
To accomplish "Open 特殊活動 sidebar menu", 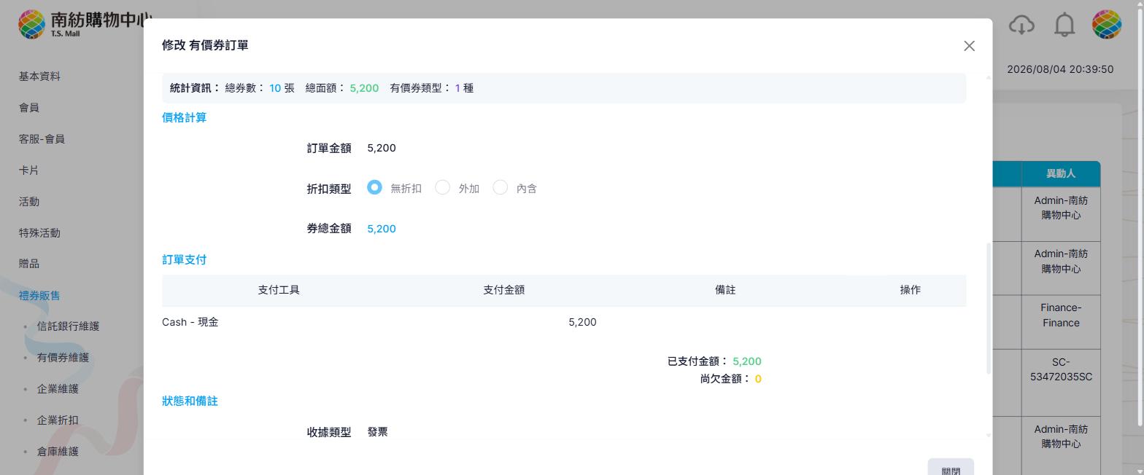I will point(39,233).
